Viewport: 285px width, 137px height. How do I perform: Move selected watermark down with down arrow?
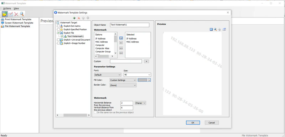tap(88, 18)
